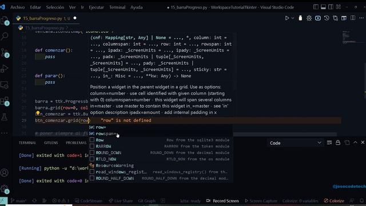Show additional views ellipsis in activity bar
The width and height of the screenshot is (366, 206).
[5, 133]
